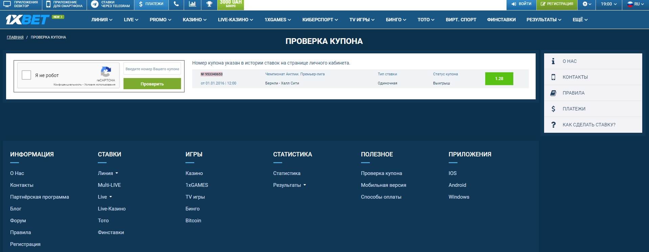Viewport: 649px width, 252px height.
Task: Expand the Live-Казино menu
Action: pyautogui.click(x=236, y=20)
